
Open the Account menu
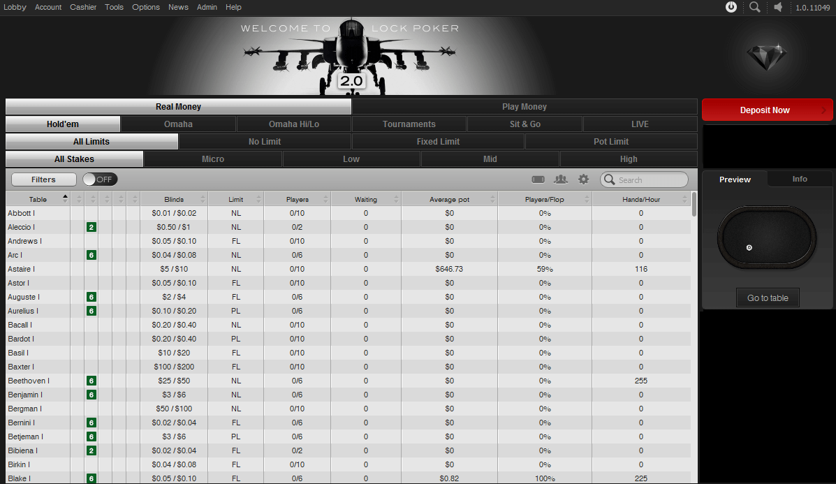(x=48, y=7)
